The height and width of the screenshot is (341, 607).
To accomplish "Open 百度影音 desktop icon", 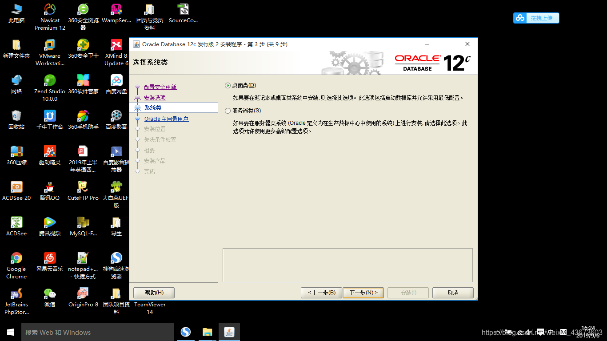I will tap(116, 120).
